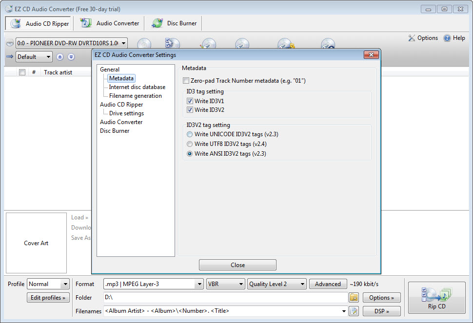This screenshot has width=473, height=323.
Task: Select Disc Burner in settings tree
Action: (x=114, y=131)
